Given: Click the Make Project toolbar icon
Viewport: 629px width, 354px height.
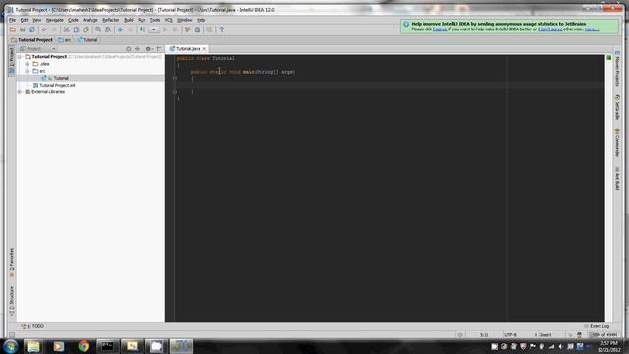Looking at the screenshot, I should 142,29.
